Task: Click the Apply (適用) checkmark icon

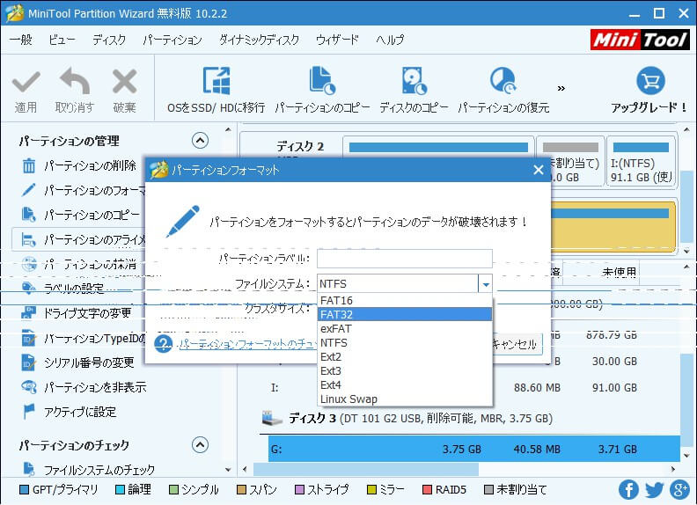Action: click(x=26, y=82)
